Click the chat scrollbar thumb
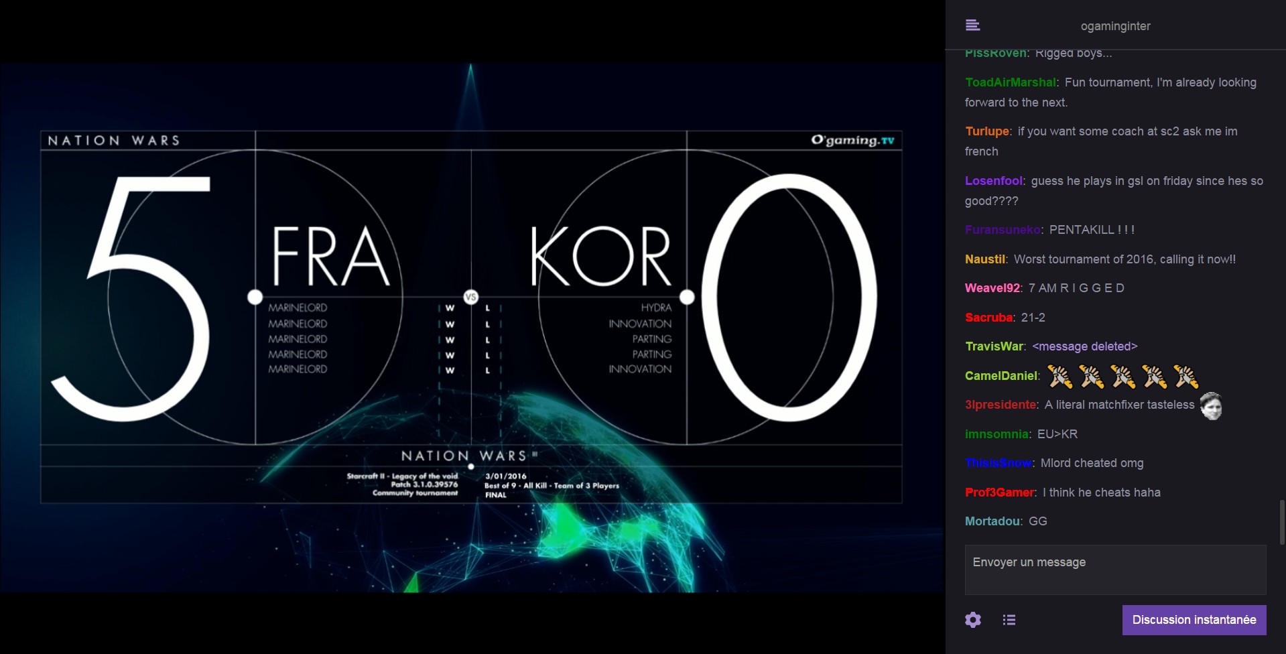The height and width of the screenshot is (654, 1286). (x=1282, y=521)
